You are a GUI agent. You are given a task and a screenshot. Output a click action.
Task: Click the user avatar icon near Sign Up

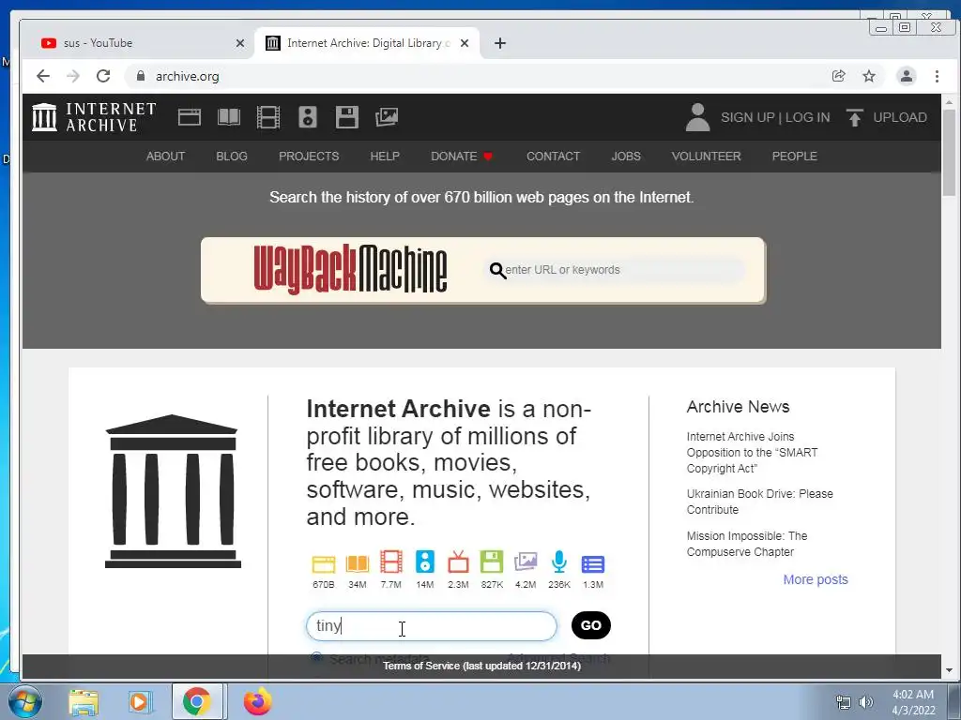[697, 117]
